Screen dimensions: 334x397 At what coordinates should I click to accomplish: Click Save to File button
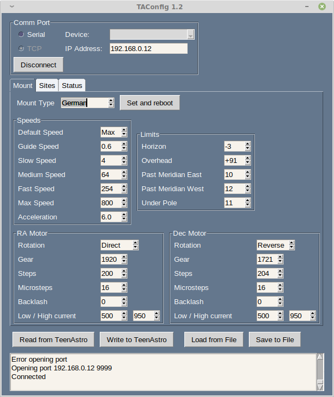275,339
